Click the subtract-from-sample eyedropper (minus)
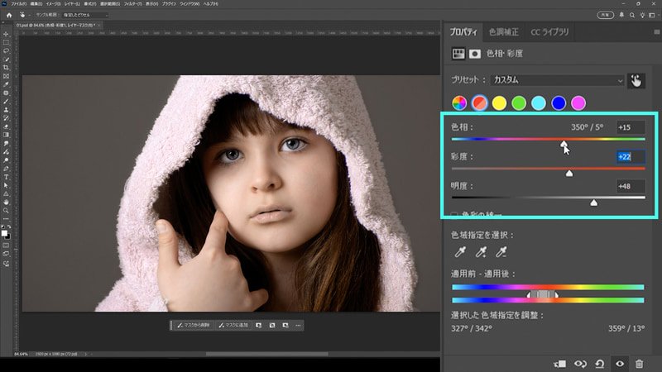 click(501, 254)
